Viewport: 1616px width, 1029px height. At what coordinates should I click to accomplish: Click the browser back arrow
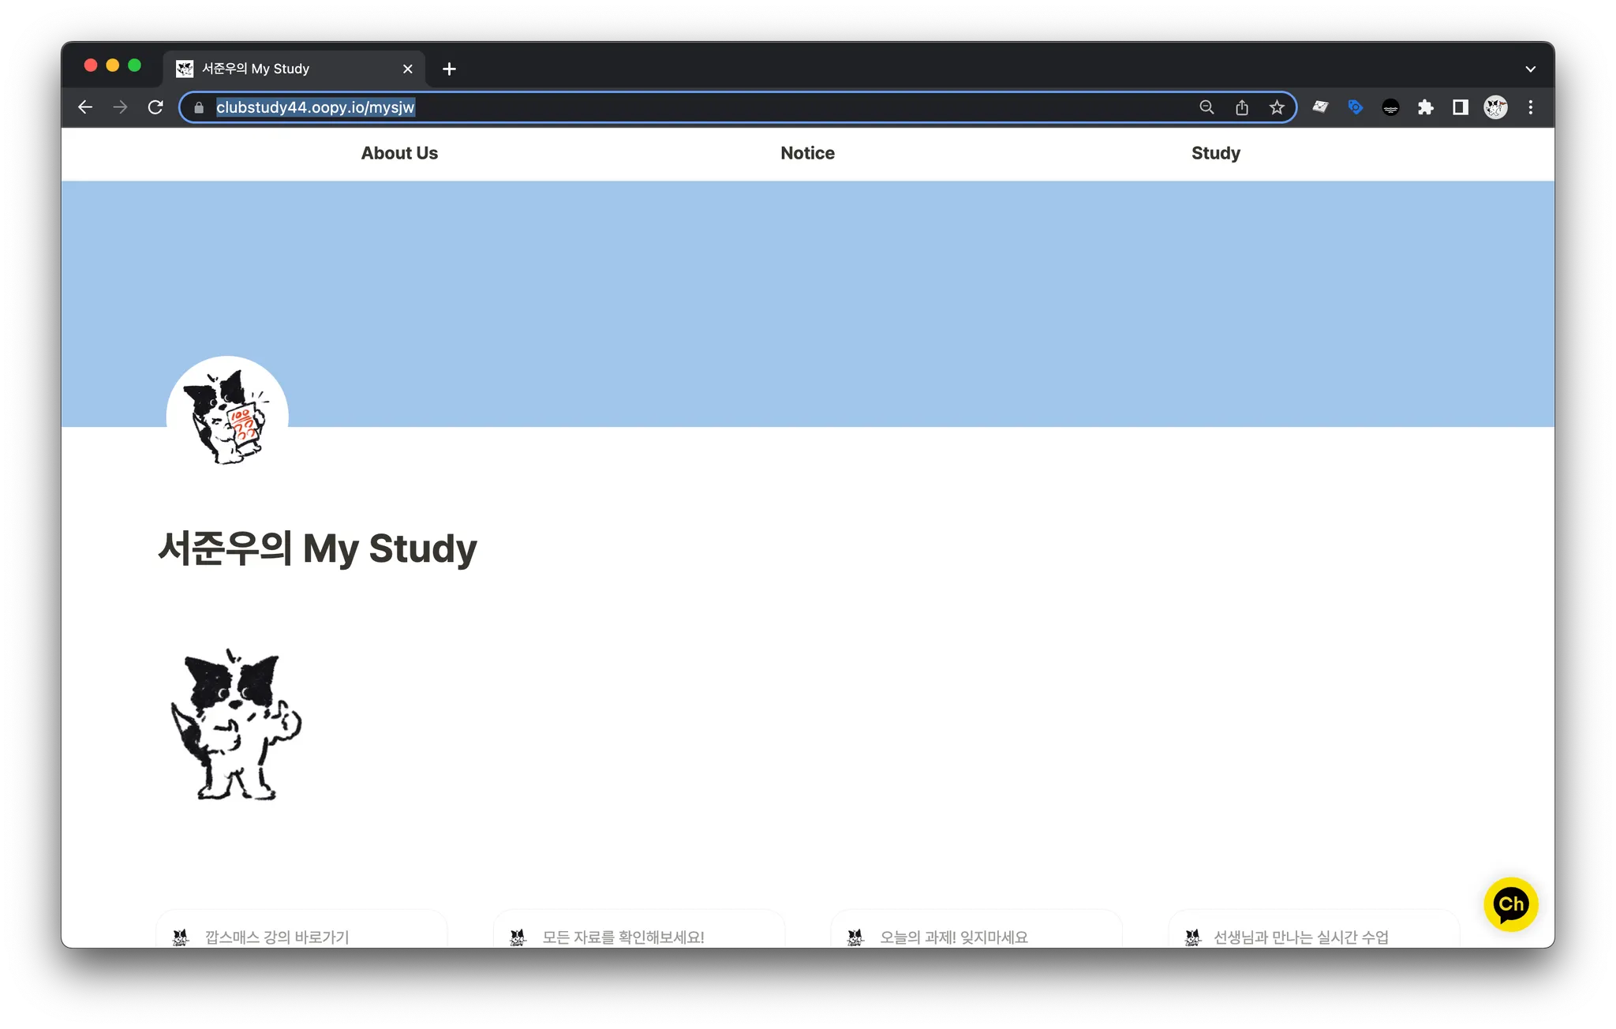[85, 107]
